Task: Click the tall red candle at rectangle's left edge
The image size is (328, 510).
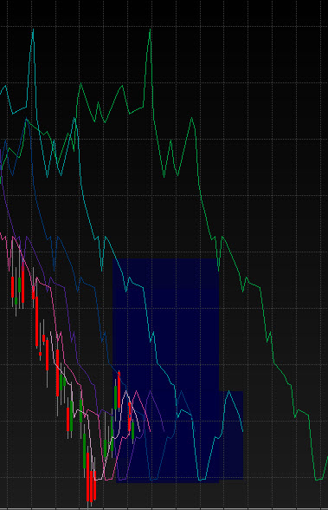Action: pos(119,390)
